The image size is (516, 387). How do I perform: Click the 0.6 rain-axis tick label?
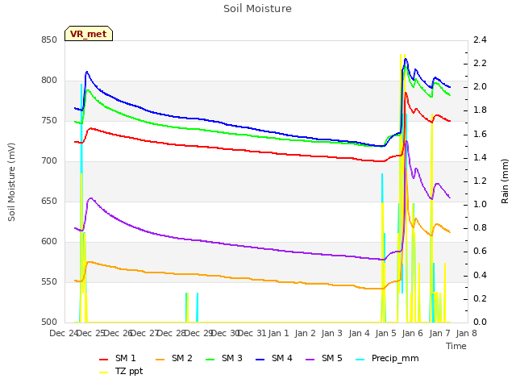coord(480,251)
